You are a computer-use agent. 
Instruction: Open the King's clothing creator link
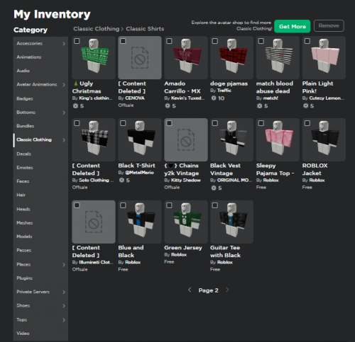[96, 98]
